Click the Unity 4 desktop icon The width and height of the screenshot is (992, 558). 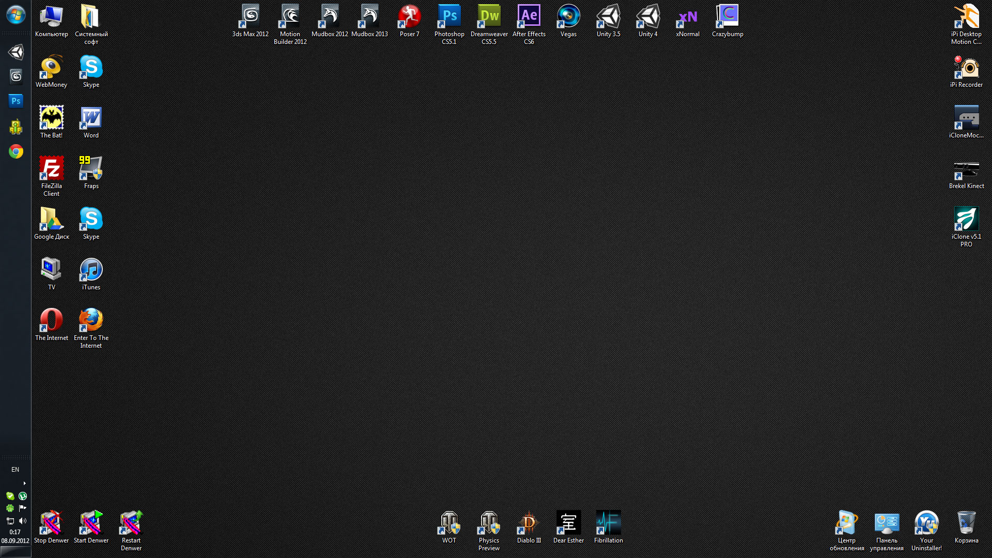point(648,18)
